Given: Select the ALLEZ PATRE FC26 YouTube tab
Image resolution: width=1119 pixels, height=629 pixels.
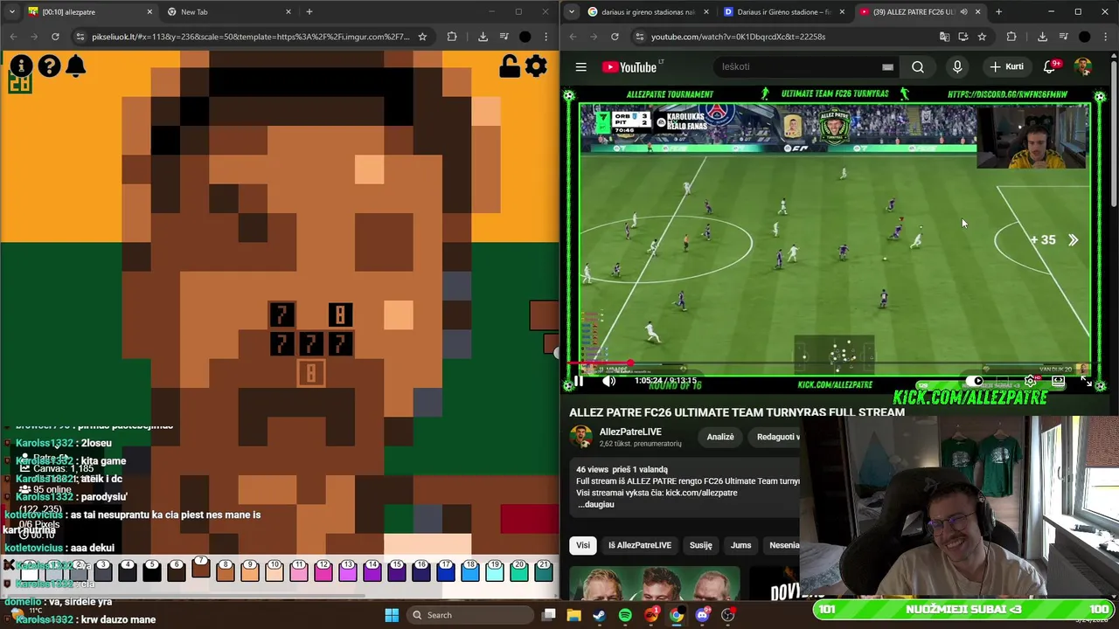Looking at the screenshot, I should [921, 12].
